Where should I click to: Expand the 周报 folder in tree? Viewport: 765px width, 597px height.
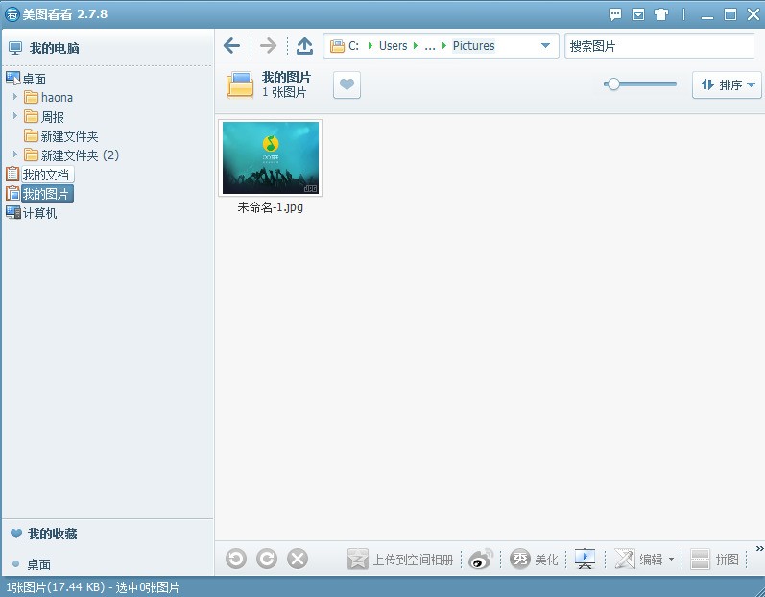[x=15, y=116]
